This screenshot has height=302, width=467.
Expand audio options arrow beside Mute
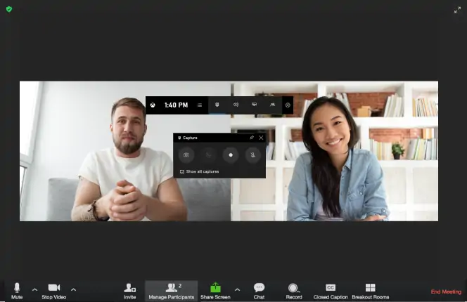click(35, 289)
